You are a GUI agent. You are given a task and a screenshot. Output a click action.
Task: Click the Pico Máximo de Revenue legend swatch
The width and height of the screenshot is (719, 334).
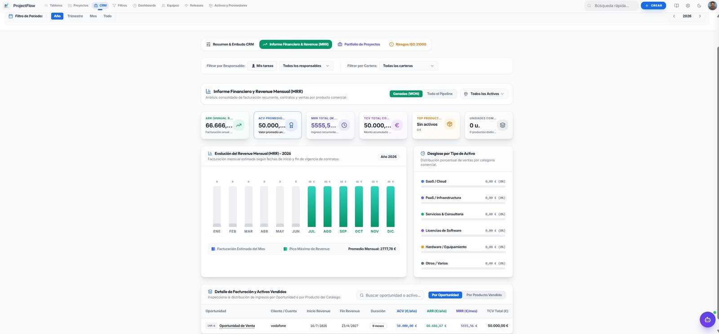click(x=285, y=249)
